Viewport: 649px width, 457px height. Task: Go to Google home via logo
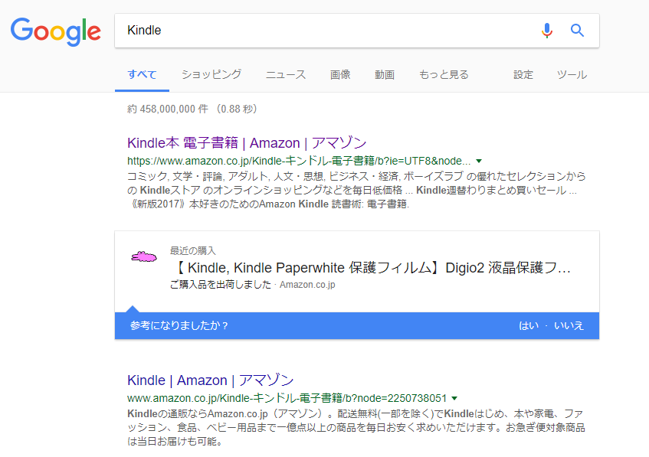coord(55,31)
